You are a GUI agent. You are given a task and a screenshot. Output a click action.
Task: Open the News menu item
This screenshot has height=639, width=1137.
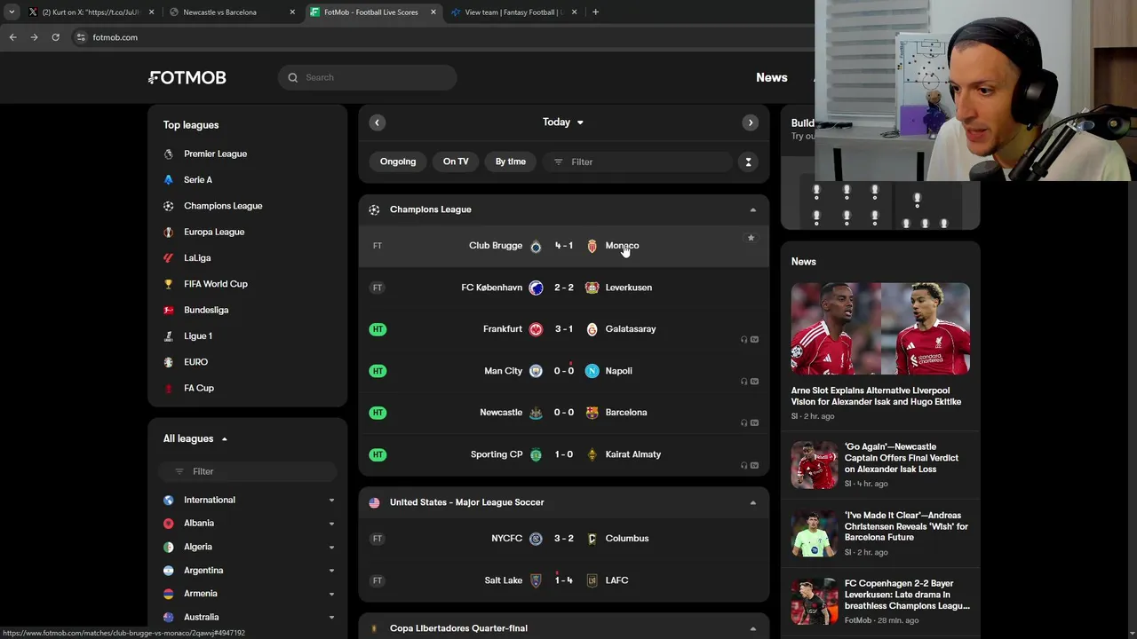point(771,77)
